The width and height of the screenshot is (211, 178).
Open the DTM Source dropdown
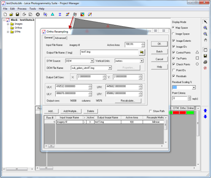[92, 61]
